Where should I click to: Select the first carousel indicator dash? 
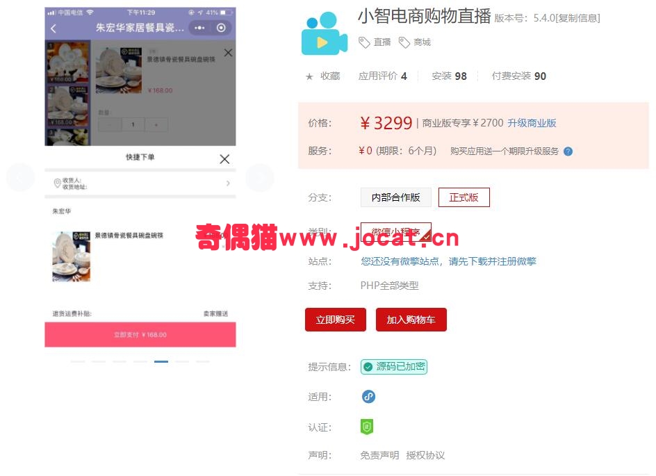click(78, 361)
